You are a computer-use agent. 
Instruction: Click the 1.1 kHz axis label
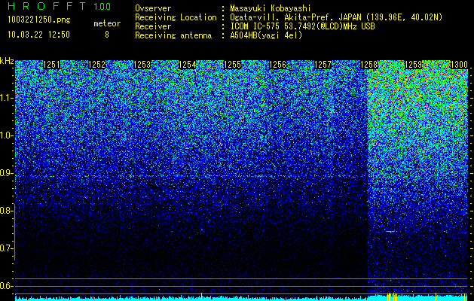6,98
